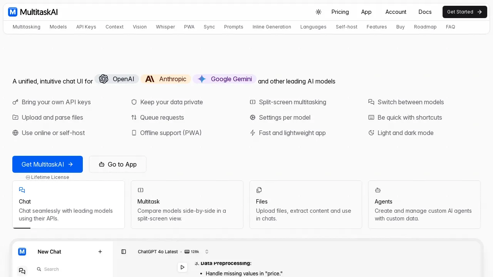Image resolution: width=493 pixels, height=277 pixels.
Task: Click the Files copy icon
Action: tap(259, 190)
